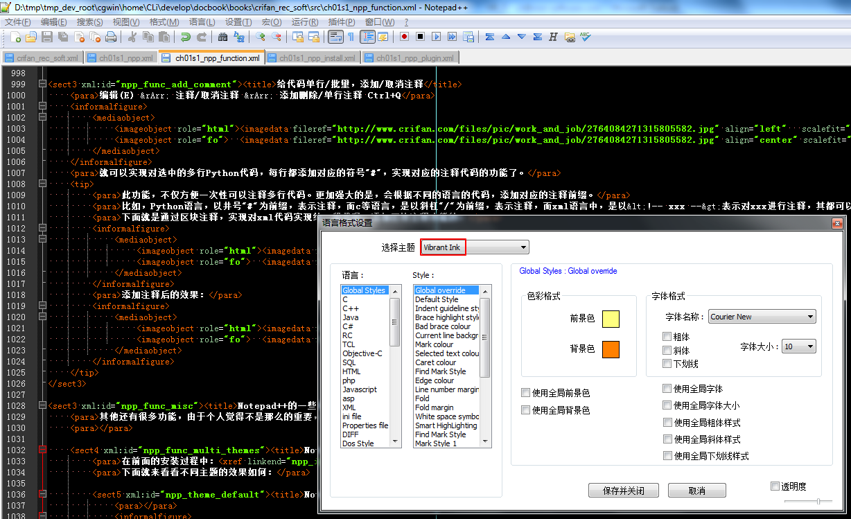Collapse the fold marker at line 1001
Image resolution: width=851 pixels, height=519 pixels.
42,107
